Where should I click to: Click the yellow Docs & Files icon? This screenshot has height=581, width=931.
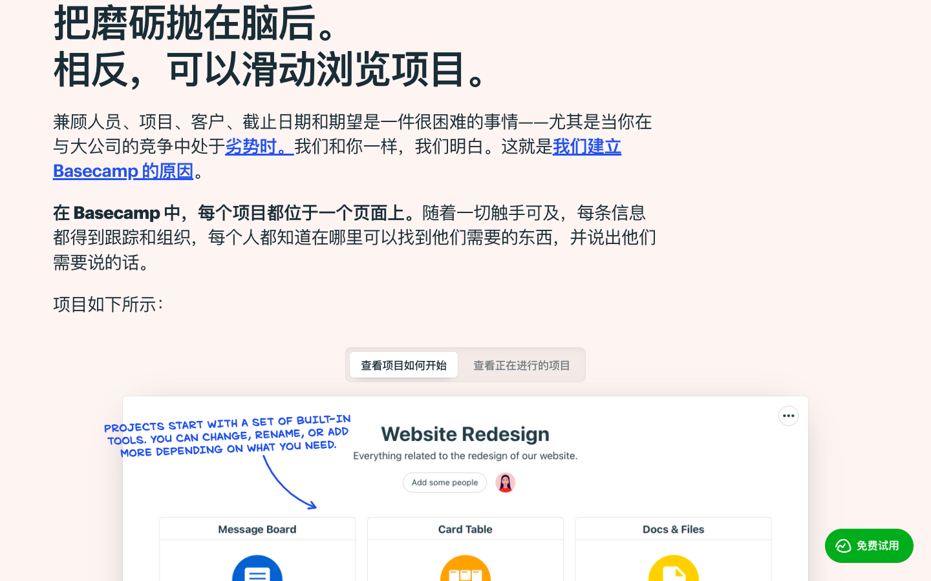pyautogui.click(x=673, y=569)
